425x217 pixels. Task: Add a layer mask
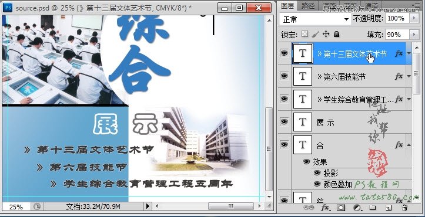pyautogui.click(x=341, y=208)
